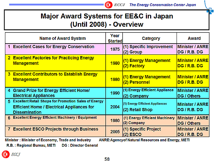The width and height of the screenshot is (214, 161).
Task: Click '(2) Retail Shop' category text
Action: click(138, 110)
